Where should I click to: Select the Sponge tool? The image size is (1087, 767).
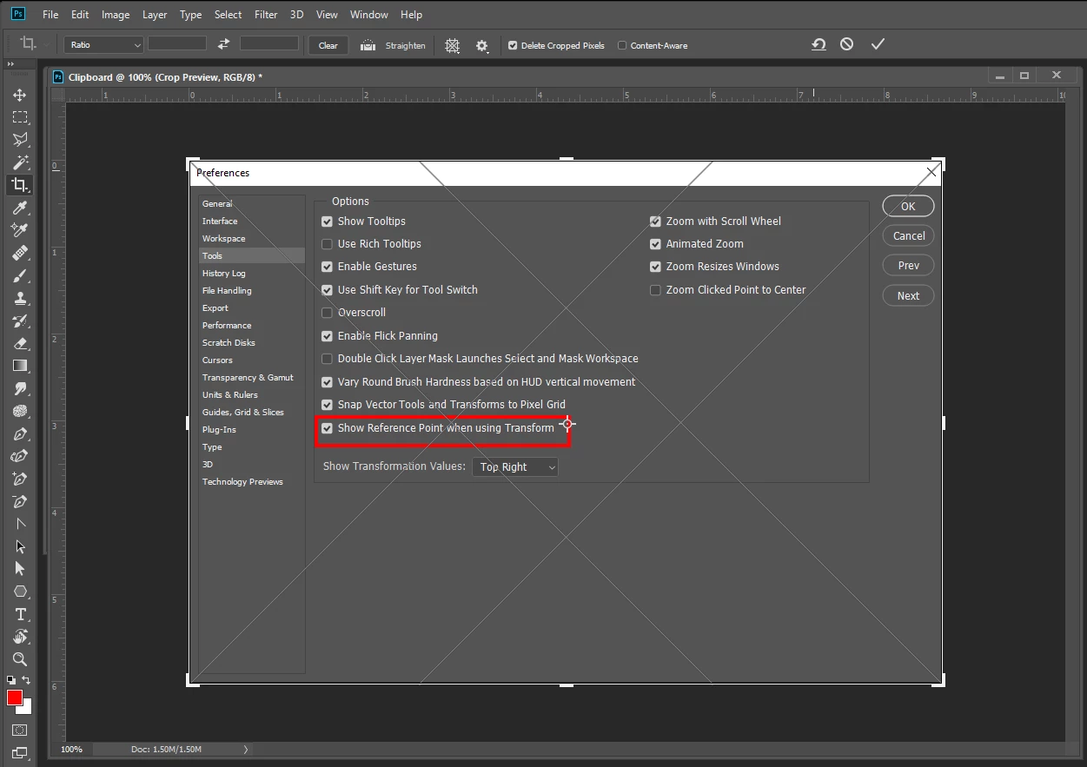click(19, 411)
